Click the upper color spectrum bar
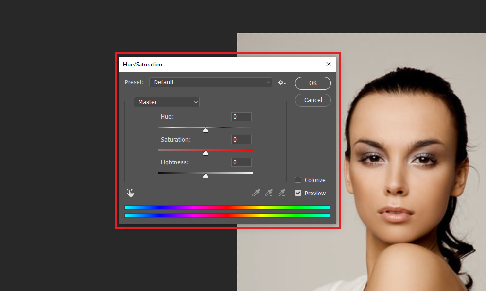This screenshot has height=291, width=486. [227, 207]
